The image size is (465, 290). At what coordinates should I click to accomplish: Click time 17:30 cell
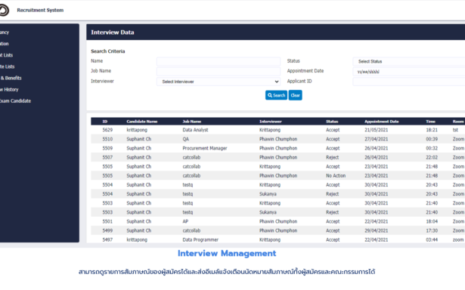pos(432,230)
